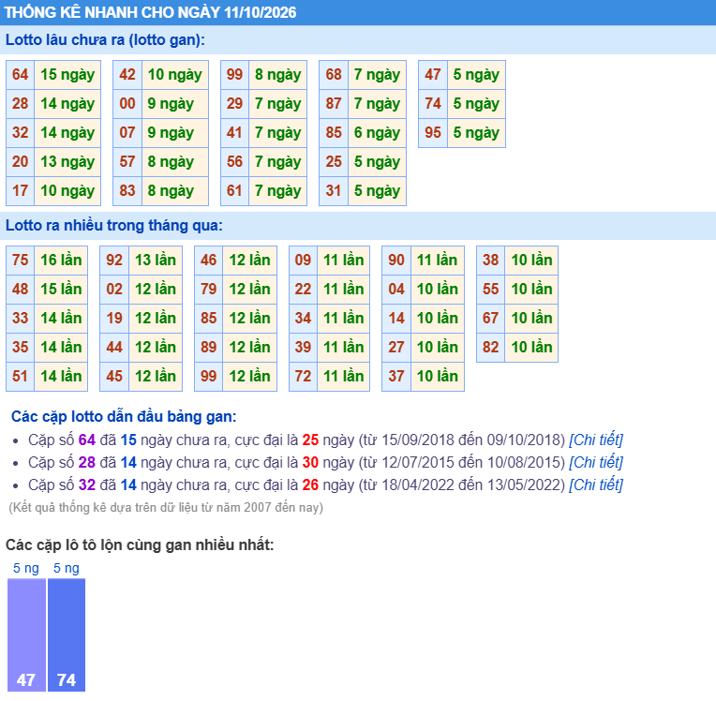The width and height of the screenshot is (716, 701).
Task: Select frequent number 04
Action: pos(396,289)
